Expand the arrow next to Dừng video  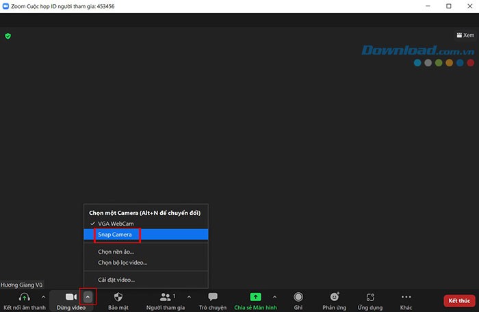tap(88, 297)
